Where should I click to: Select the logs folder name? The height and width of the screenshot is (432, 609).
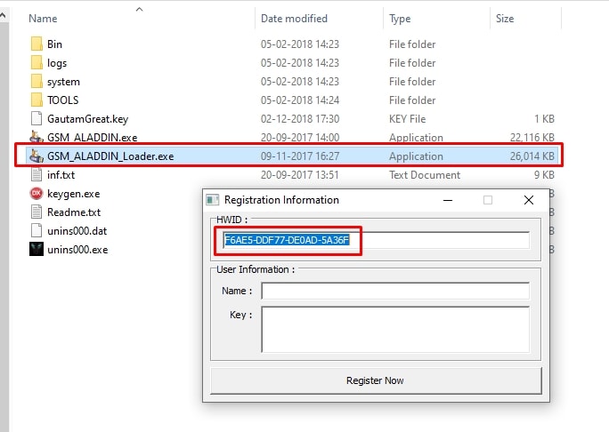[x=57, y=63]
